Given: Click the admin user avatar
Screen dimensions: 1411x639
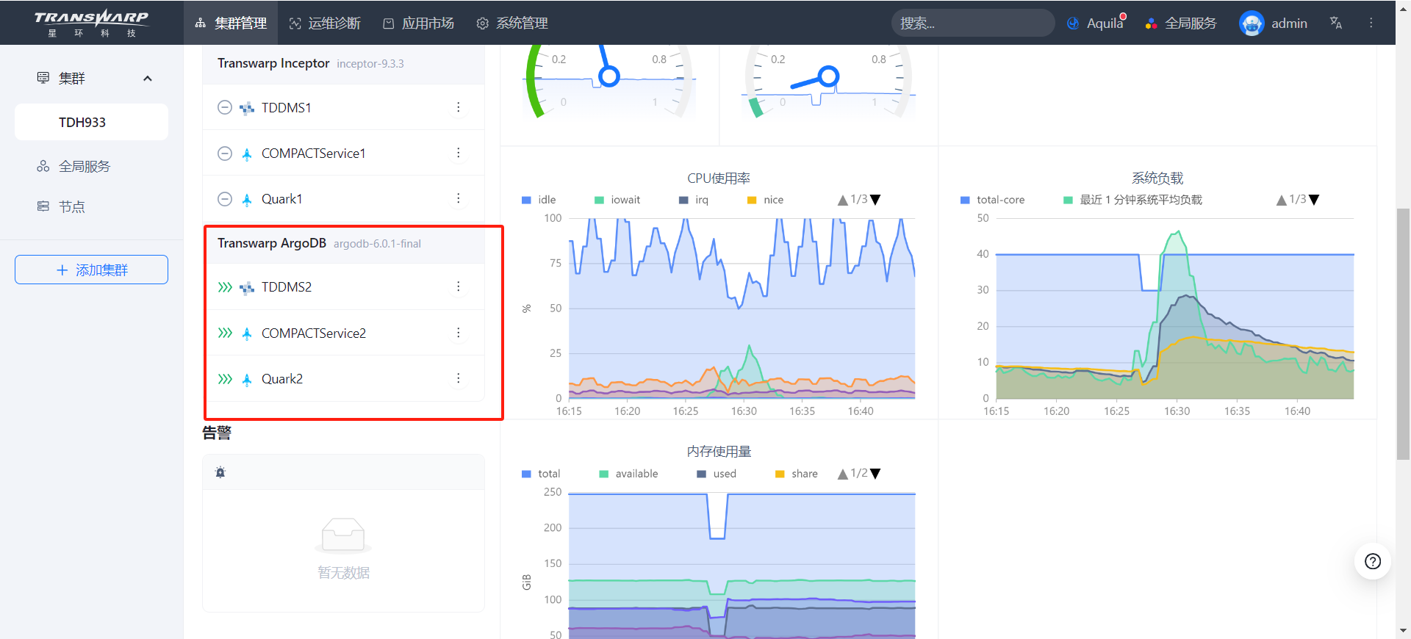Looking at the screenshot, I should tap(1252, 23).
